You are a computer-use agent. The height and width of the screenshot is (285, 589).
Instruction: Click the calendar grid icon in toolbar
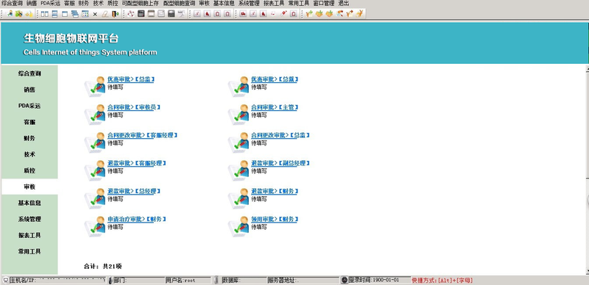point(85,14)
